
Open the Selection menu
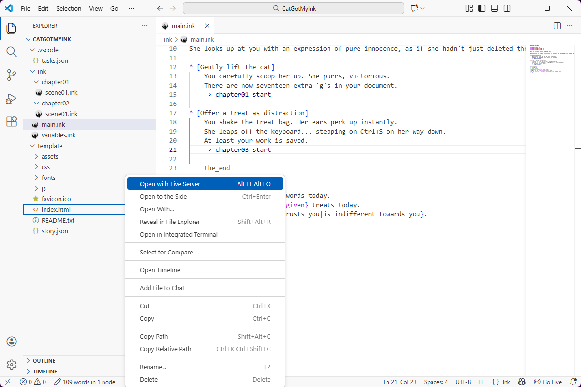tap(69, 8)
